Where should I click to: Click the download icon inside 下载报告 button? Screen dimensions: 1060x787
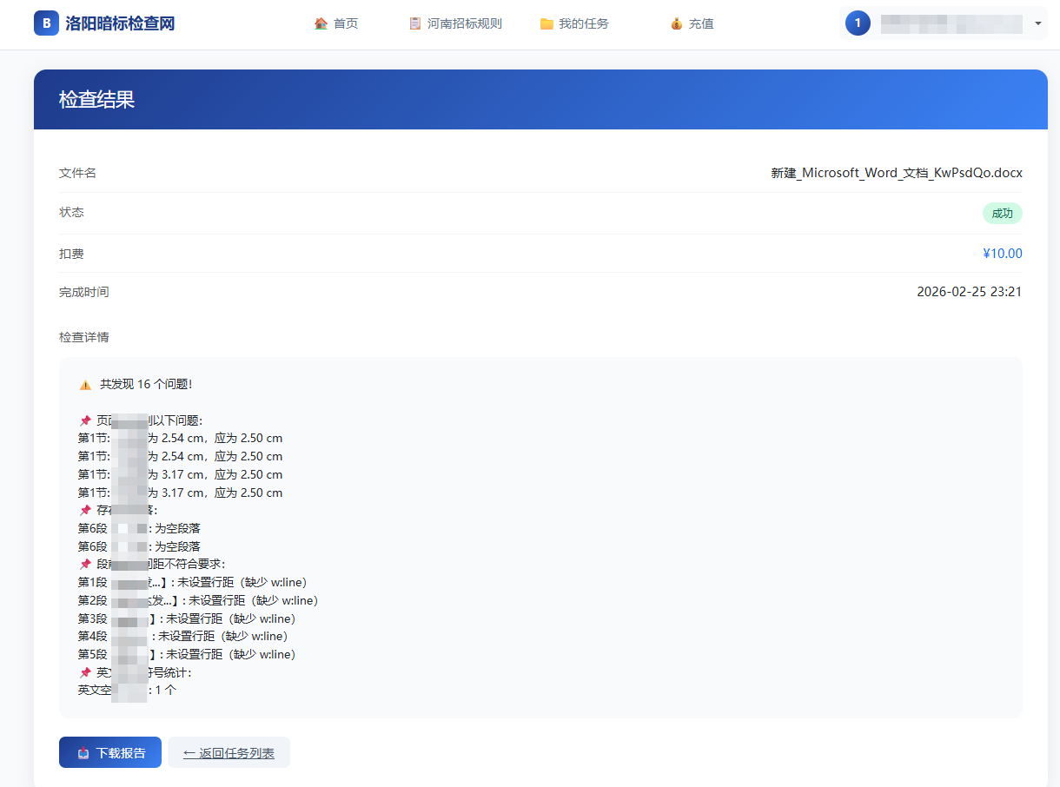84,752
